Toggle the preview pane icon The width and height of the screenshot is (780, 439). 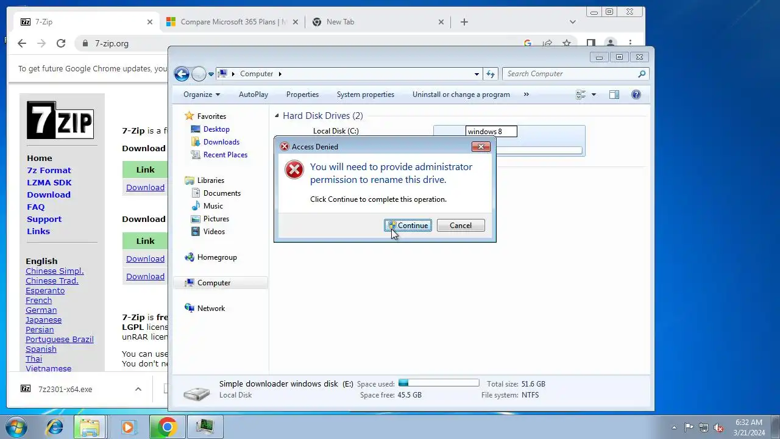coord(614,95)
